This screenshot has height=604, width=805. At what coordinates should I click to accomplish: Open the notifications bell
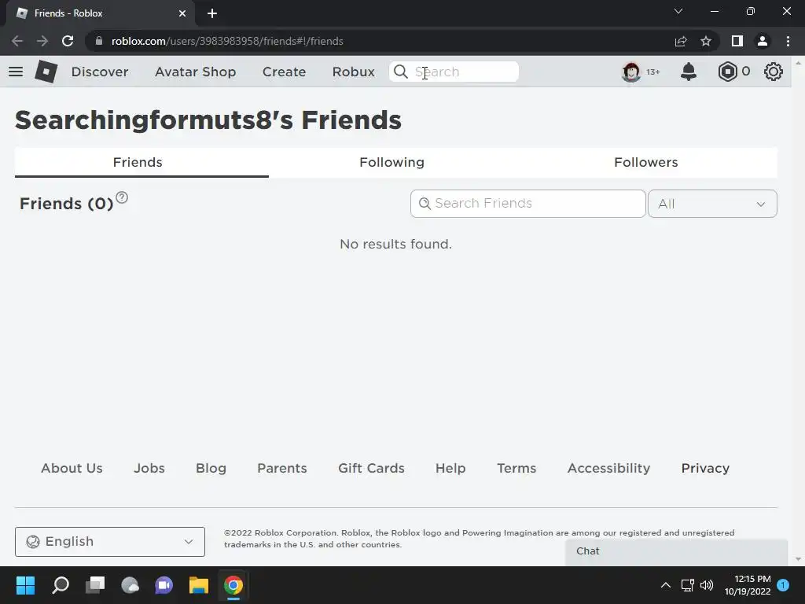[689, 72]
